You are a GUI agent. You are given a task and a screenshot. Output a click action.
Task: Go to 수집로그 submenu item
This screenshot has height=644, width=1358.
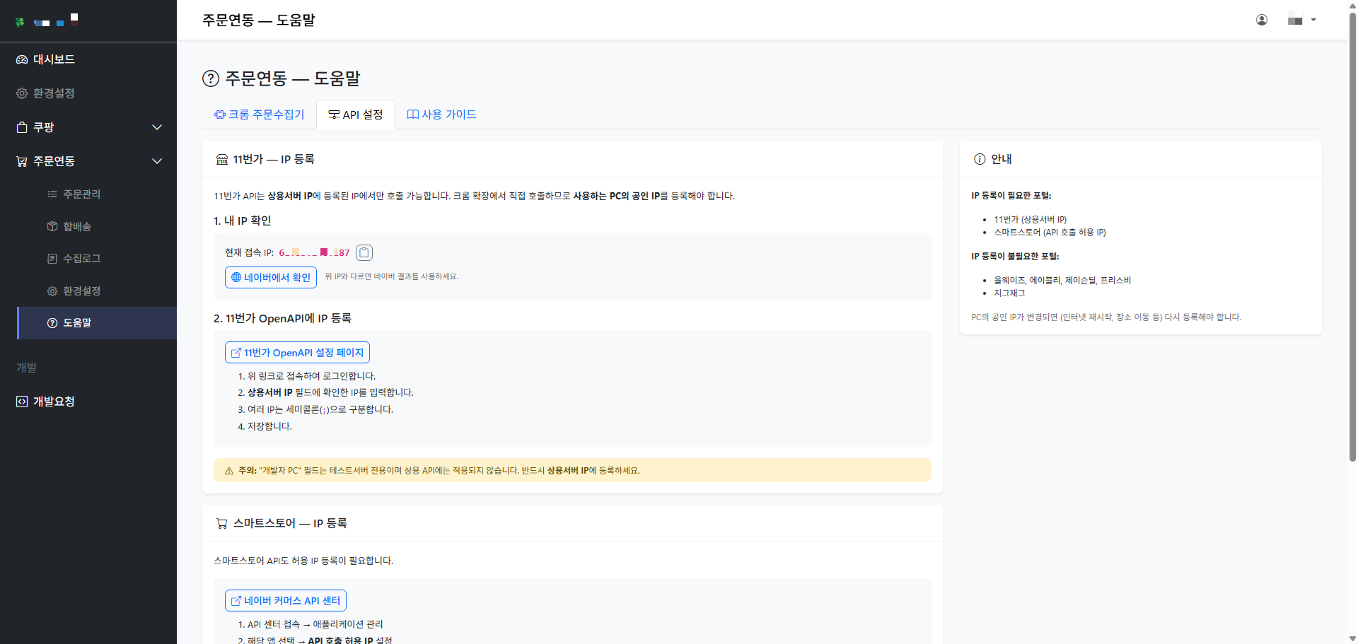[x=97, y=259]
